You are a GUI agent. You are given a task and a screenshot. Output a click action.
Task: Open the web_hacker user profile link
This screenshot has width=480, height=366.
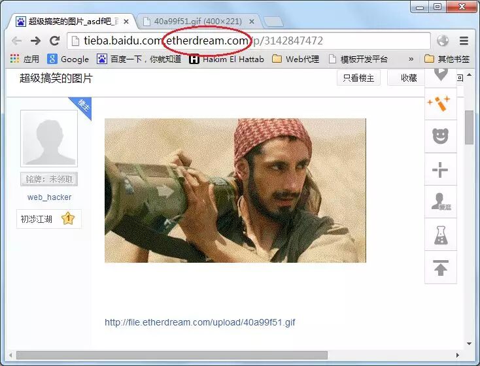tap(49, 197)
